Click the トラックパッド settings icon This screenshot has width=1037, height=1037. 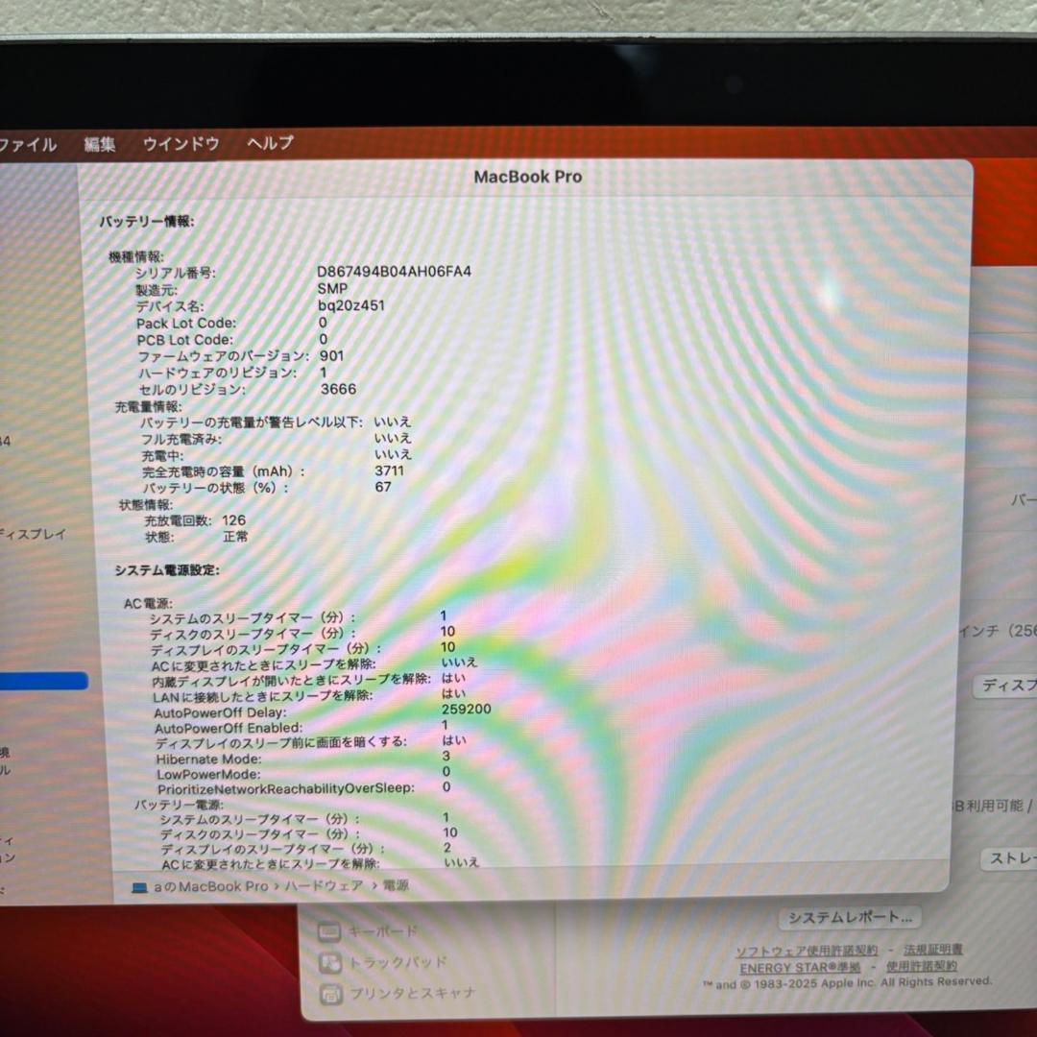pyautogui.click(x=330, y=962)
